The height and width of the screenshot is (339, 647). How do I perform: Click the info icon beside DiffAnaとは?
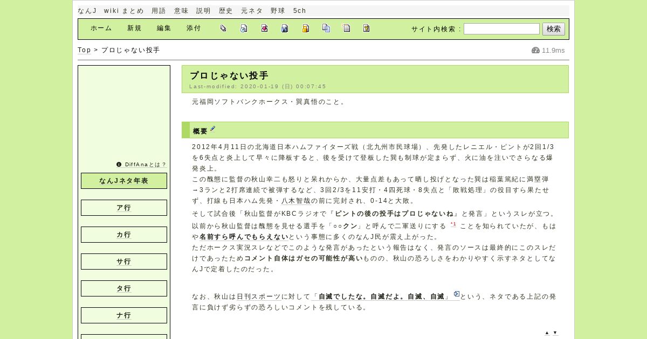point(119,165)
